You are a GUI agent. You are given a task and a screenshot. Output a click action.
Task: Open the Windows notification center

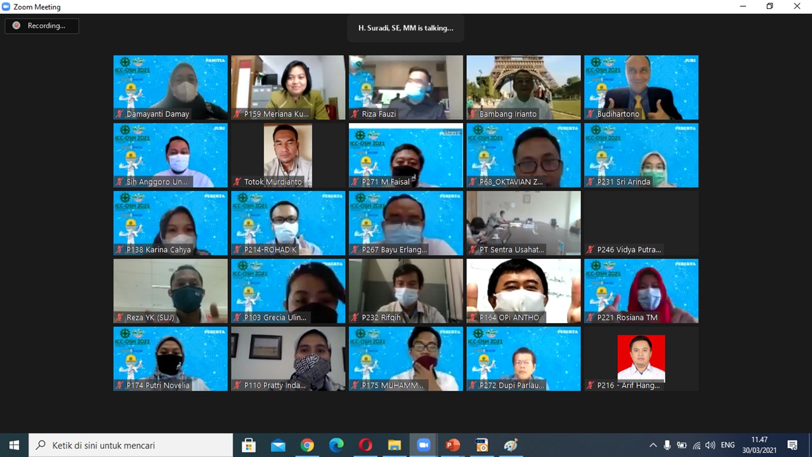pos(792,445)
